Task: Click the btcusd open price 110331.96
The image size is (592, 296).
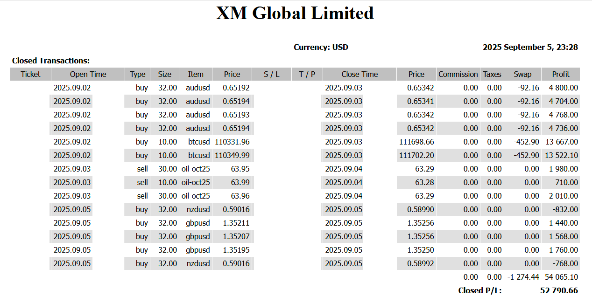Action: [x=232, y=142]
